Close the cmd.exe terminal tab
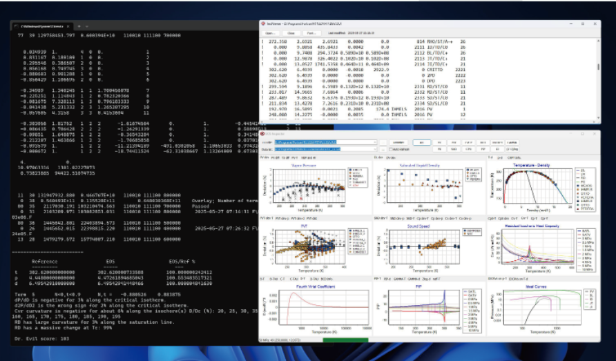 pyautogui.click(x=68, y=26)
